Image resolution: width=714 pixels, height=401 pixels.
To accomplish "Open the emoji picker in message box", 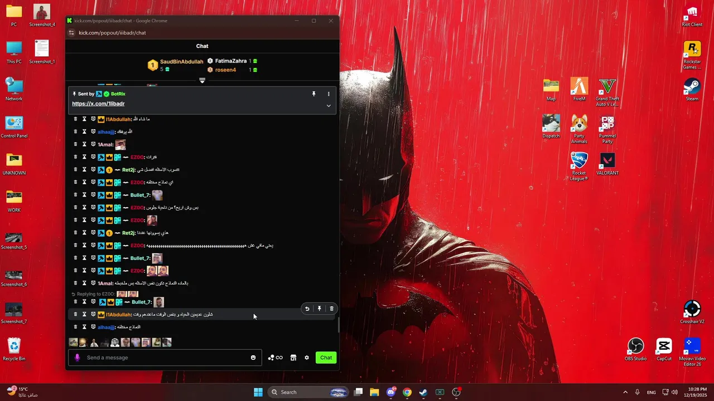I will [x=253, y=358].
